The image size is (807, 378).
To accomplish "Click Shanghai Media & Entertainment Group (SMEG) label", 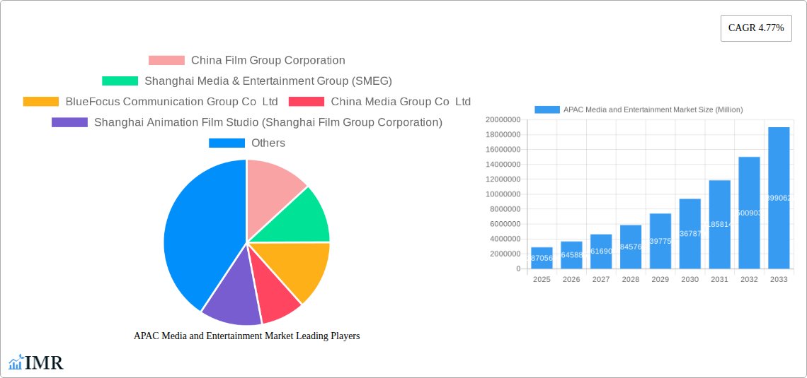I will pyautogui.click(x=268, y=81).
